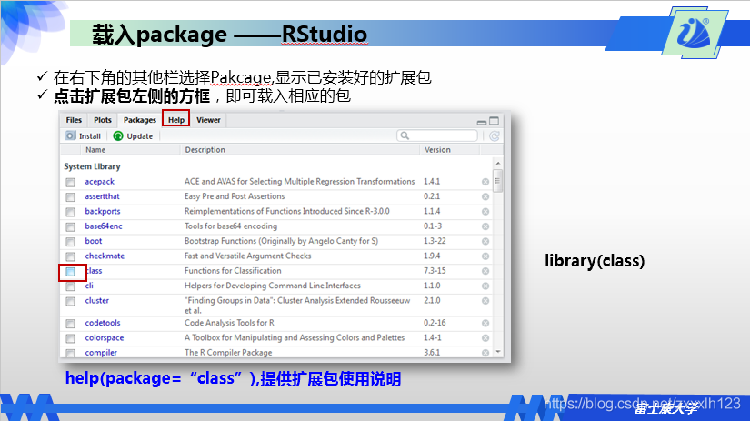The height and width of the screenshot is (421, 750).
Task: Click the scrollbar down arrow
Action: (497, 352)
